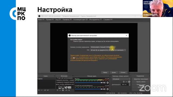Click the image source icon in Sources
This screenshot has height=97, width=173.
click(59, 87)
